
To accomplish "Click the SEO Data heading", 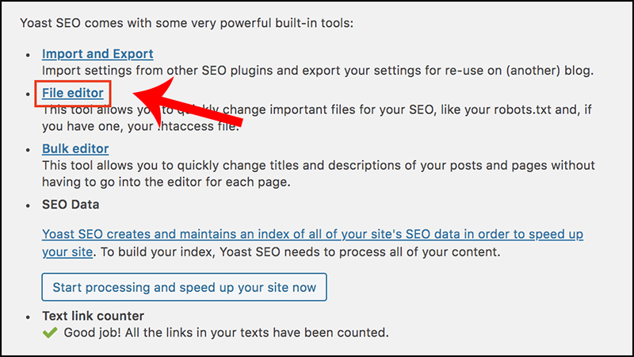I will tap(71, 204).
